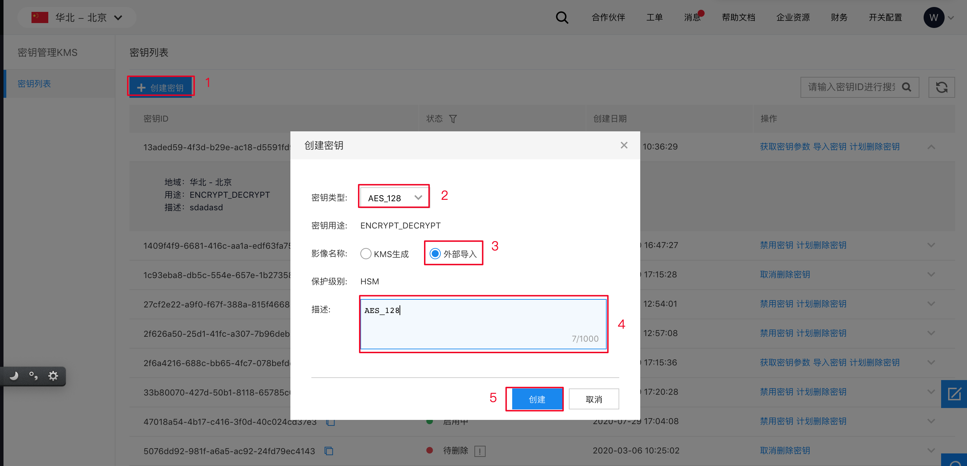Focus the 描述 text area with AES_128

(483, 324)
